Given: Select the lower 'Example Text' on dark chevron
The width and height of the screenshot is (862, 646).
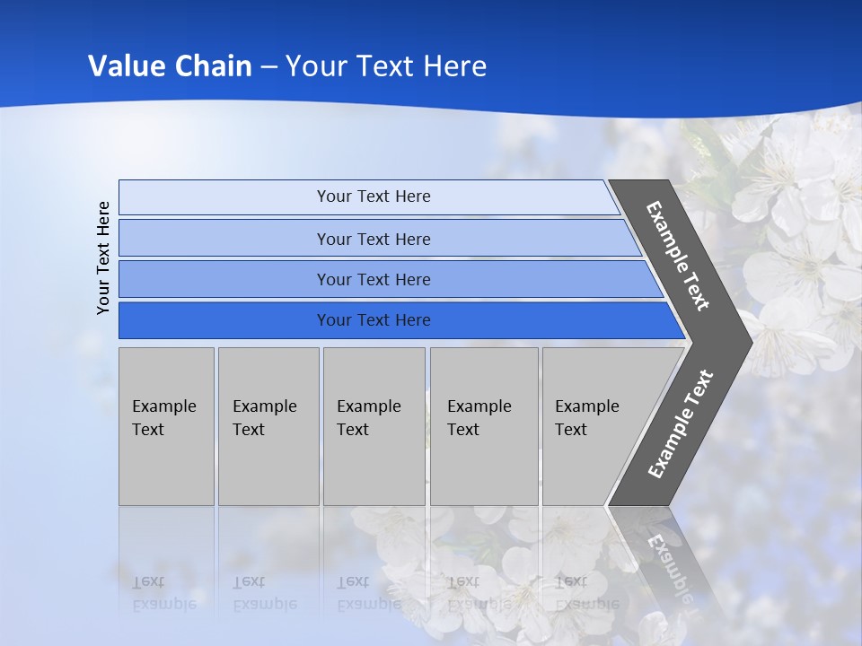Looking at the screenshot, I should (x=681, y=423).
